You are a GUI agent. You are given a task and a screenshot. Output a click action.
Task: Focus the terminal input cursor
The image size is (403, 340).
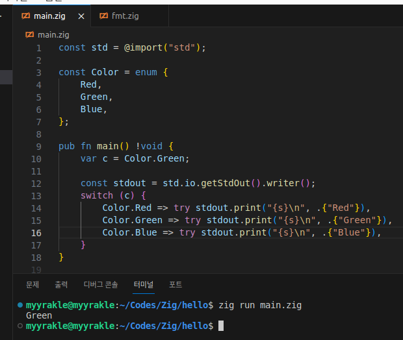tap(221, 326)
